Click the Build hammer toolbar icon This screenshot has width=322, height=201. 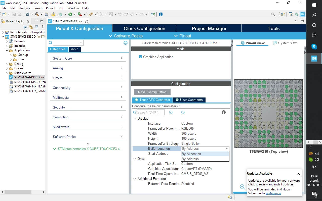click(37, 14)
